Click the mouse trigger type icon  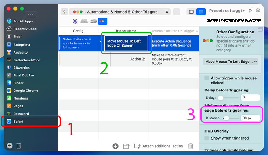[x=93, y=21]
